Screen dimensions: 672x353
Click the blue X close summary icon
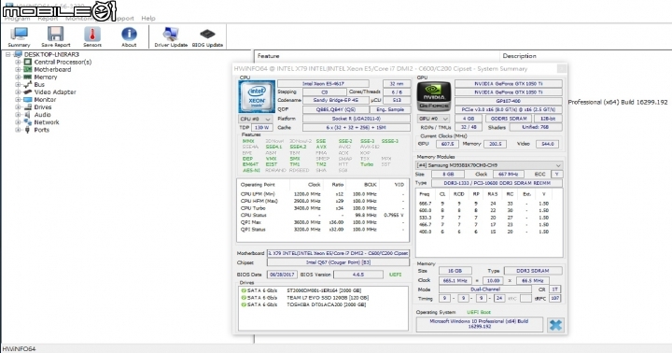(x=555, y=325)
